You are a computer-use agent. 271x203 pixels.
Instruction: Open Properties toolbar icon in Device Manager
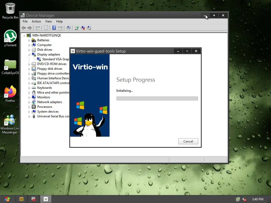pyautogui.click(x=46, y=28)
